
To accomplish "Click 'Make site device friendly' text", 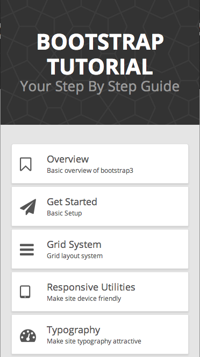I will 84,299.
